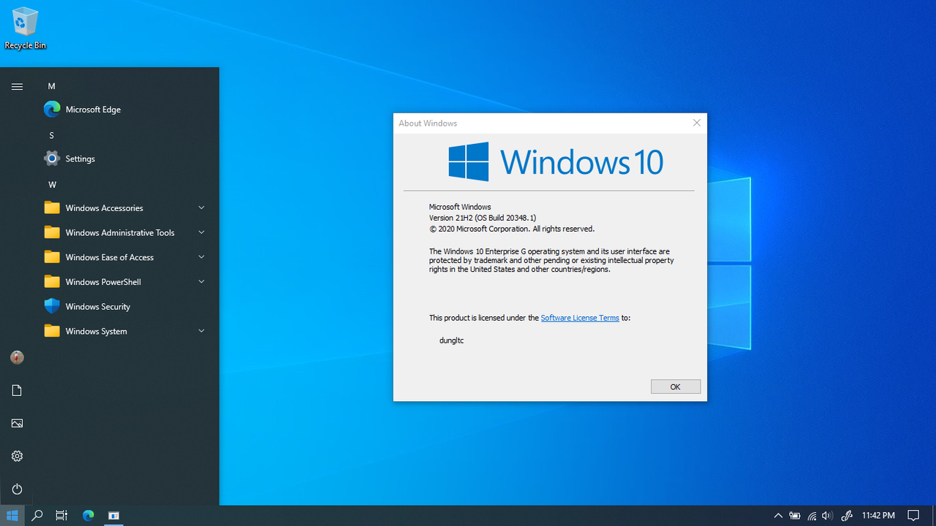Jump to letter M section header
Viewport: 936px width, 526px height.
51,86
